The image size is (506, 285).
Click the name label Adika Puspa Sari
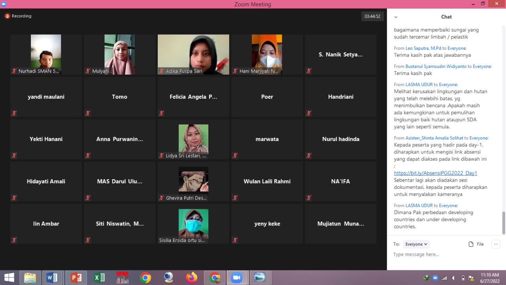tap(184, 71)
